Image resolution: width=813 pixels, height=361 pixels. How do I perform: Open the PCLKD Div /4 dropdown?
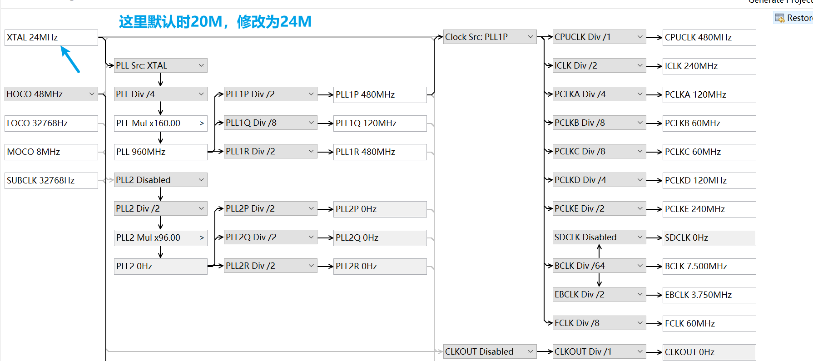(600, 180)
